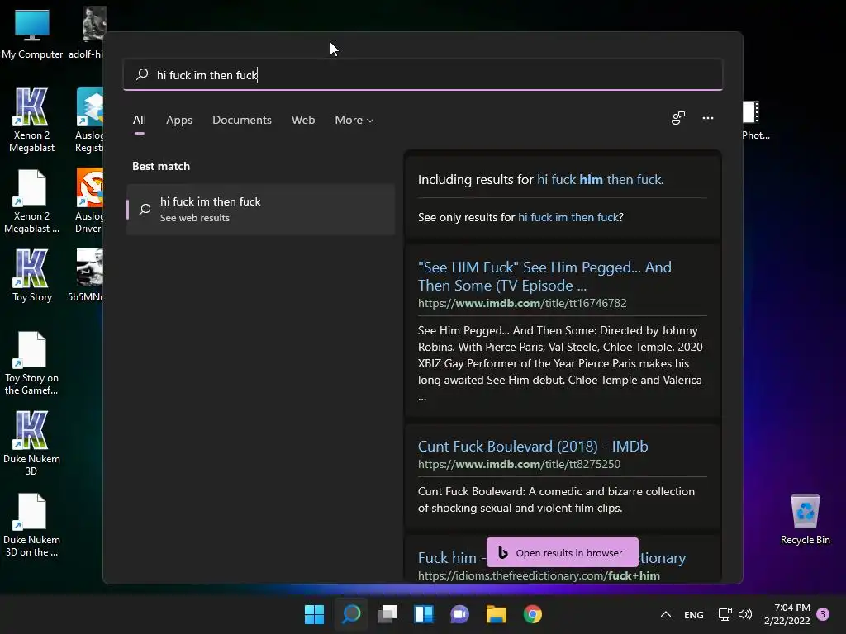The image size is (846, 634).
Task: Open the network status icon in tray
Action: [x=725, y=614]
